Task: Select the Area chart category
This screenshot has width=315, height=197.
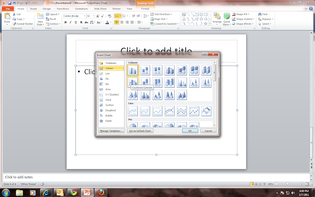Action: [x=111, y=89]
